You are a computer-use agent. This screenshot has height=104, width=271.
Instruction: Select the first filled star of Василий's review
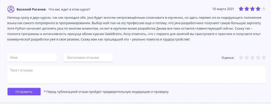point(241,9)
